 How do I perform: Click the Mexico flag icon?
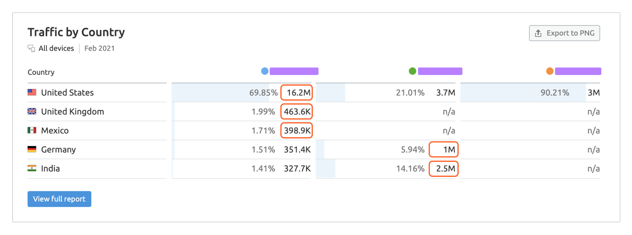click(32, 130)
